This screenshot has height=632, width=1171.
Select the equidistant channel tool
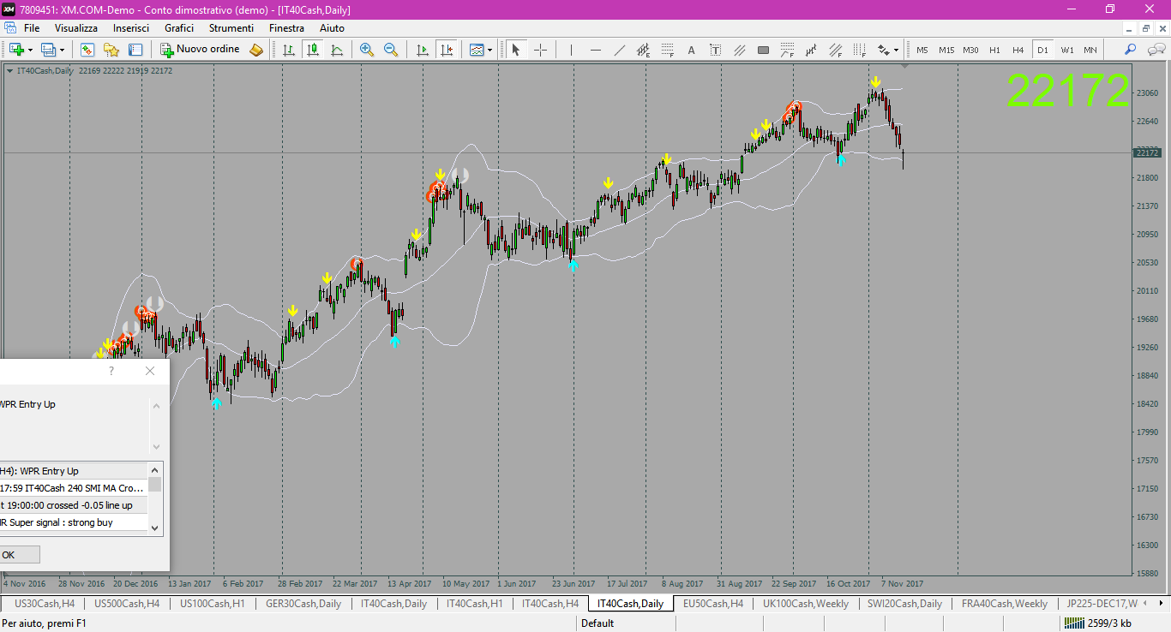tap(643, 50)
